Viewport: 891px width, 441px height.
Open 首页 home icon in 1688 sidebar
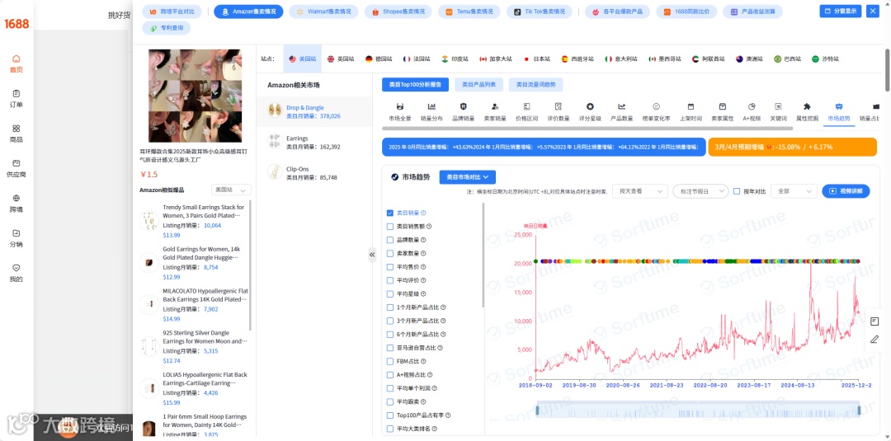(16, 59)
